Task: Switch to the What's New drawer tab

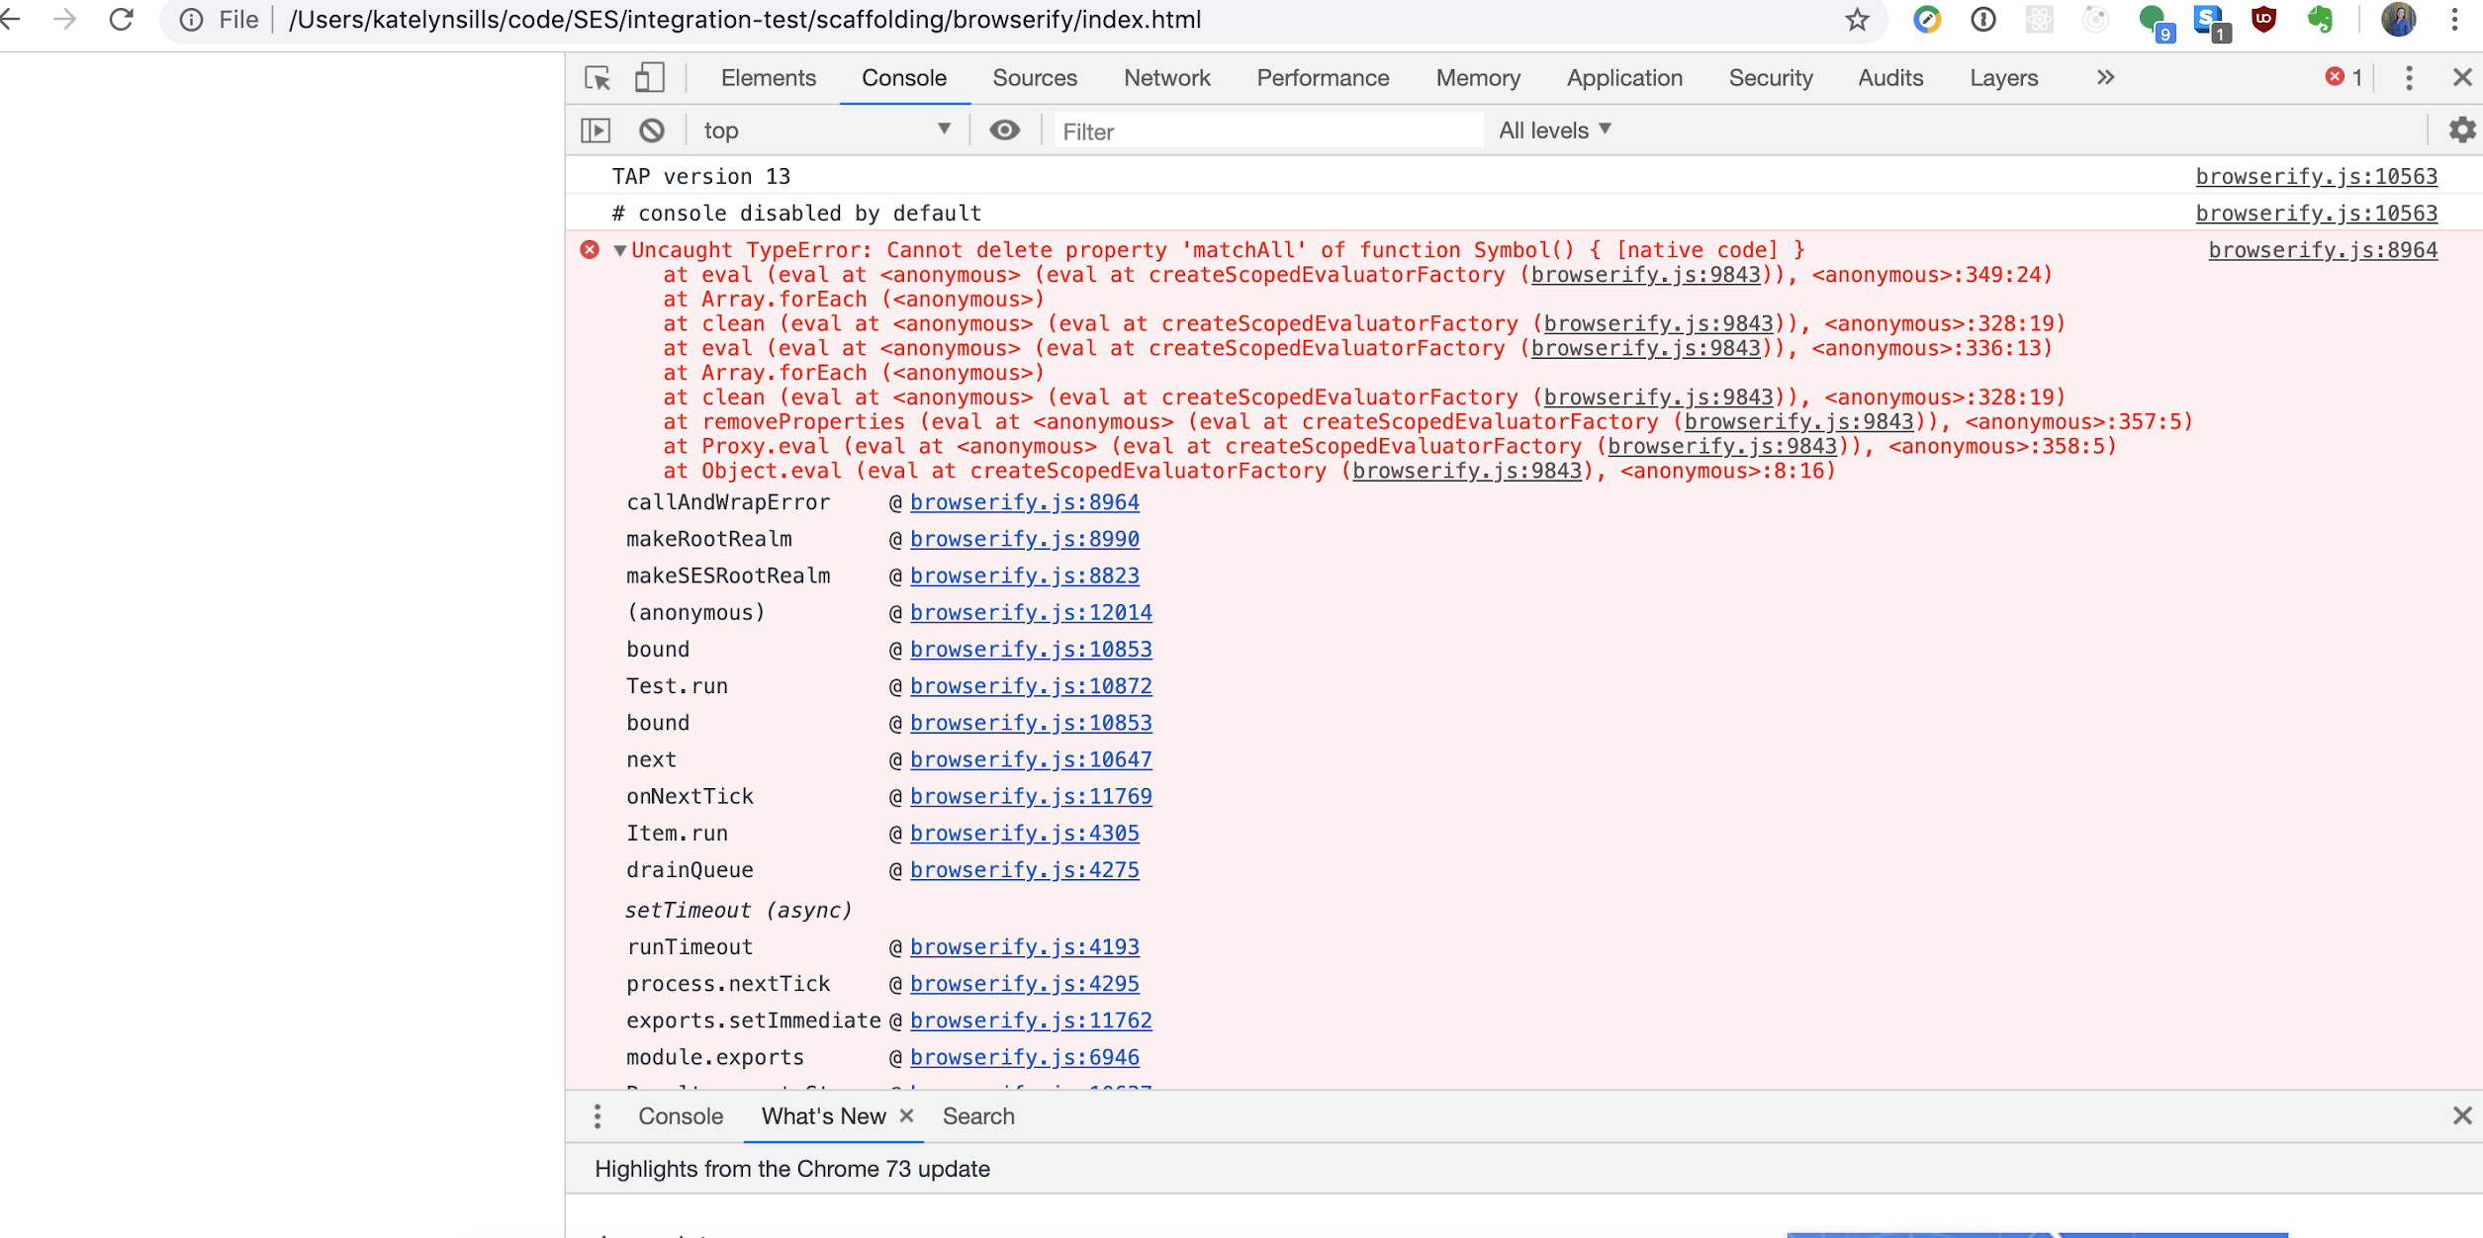Action: [x=823, y=1115]
